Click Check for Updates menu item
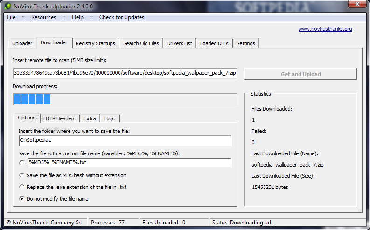The height and width of the screenshot is (230, 370). pos(121,17)
